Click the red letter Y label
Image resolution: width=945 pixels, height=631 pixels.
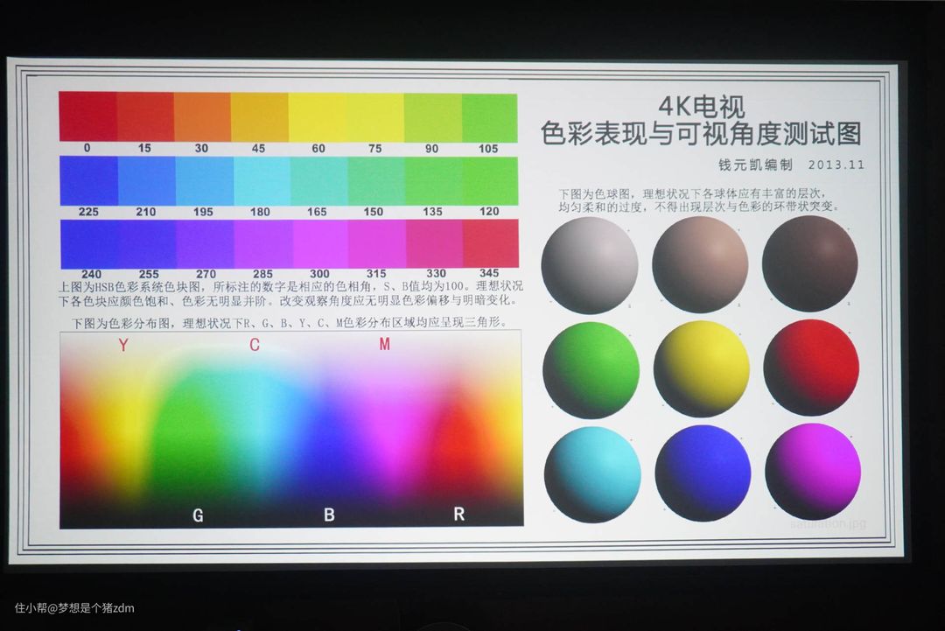123,346
